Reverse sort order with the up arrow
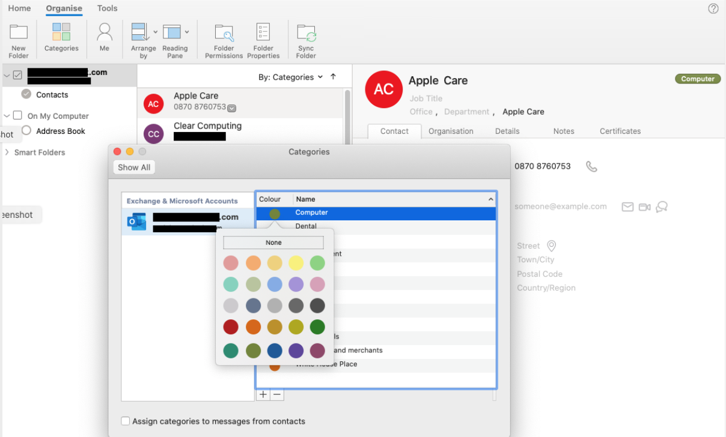The image size is (726, 437). click(334, 77)
